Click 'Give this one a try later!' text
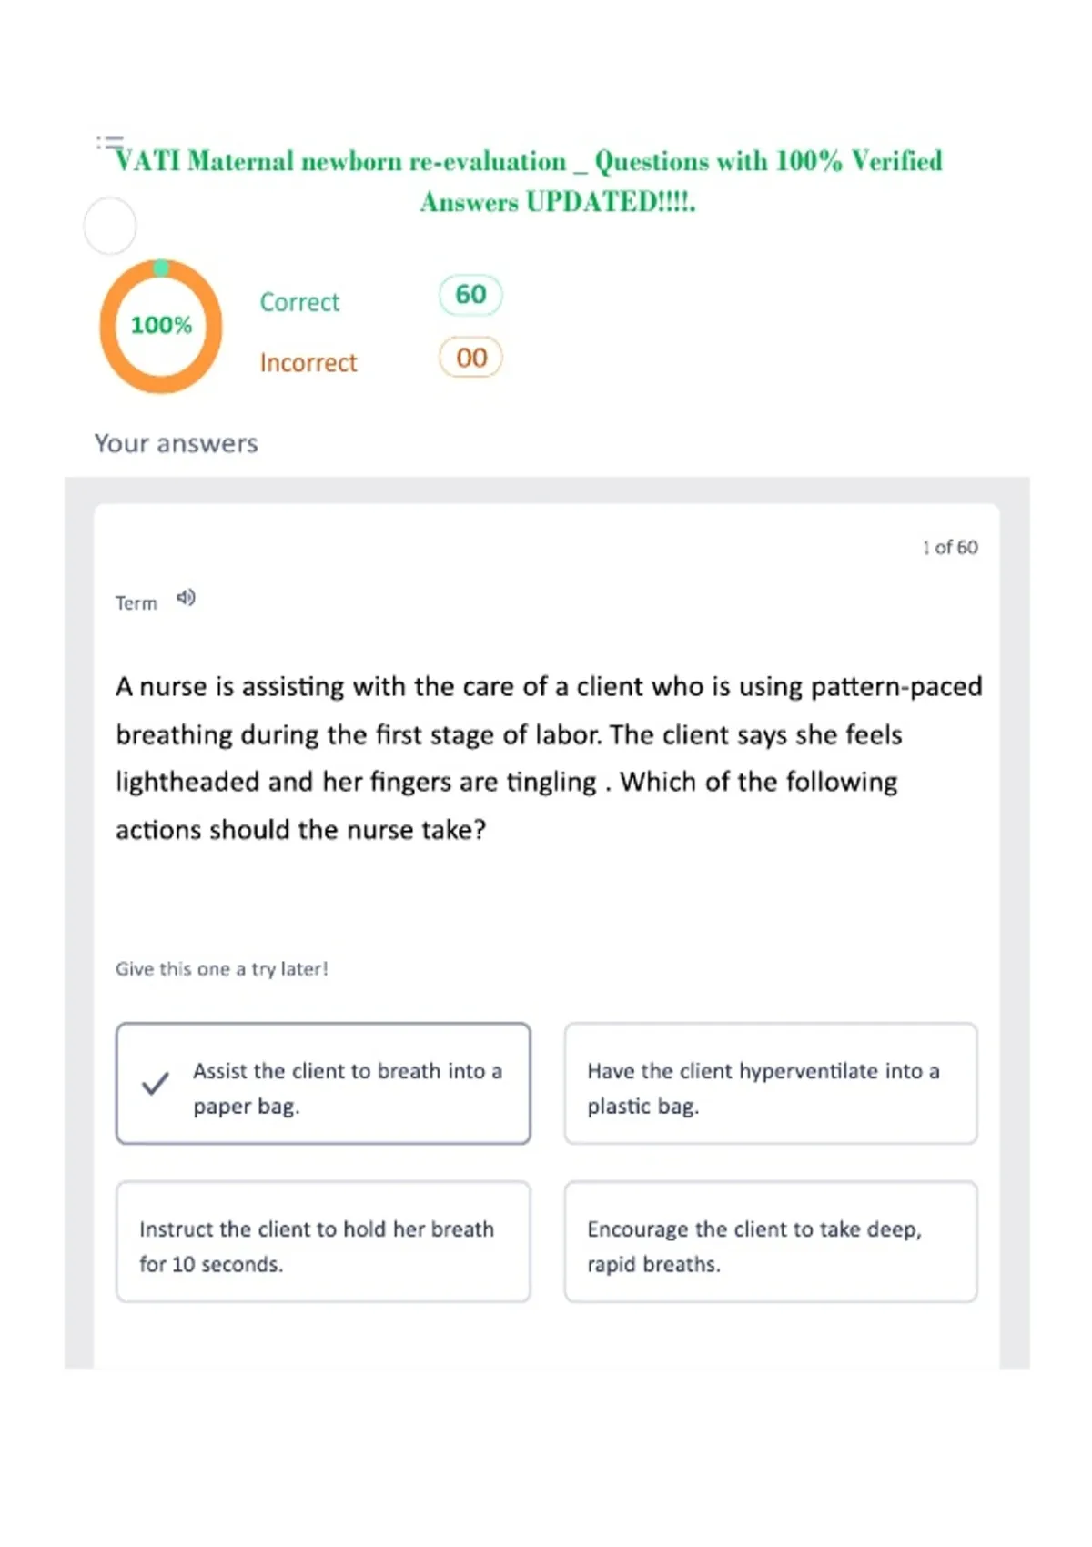 tap(221, 969)
